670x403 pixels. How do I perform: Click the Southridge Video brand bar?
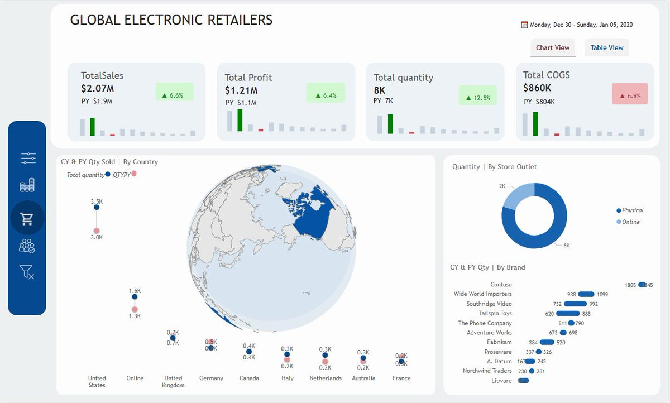(x=575, y=304)
